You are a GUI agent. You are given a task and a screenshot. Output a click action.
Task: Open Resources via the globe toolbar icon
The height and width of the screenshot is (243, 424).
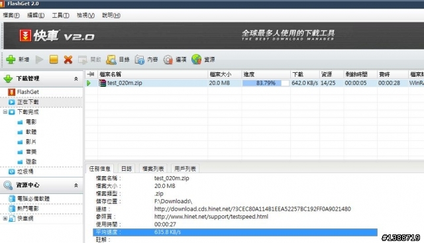pyautogui.click(x=197, y=60)
